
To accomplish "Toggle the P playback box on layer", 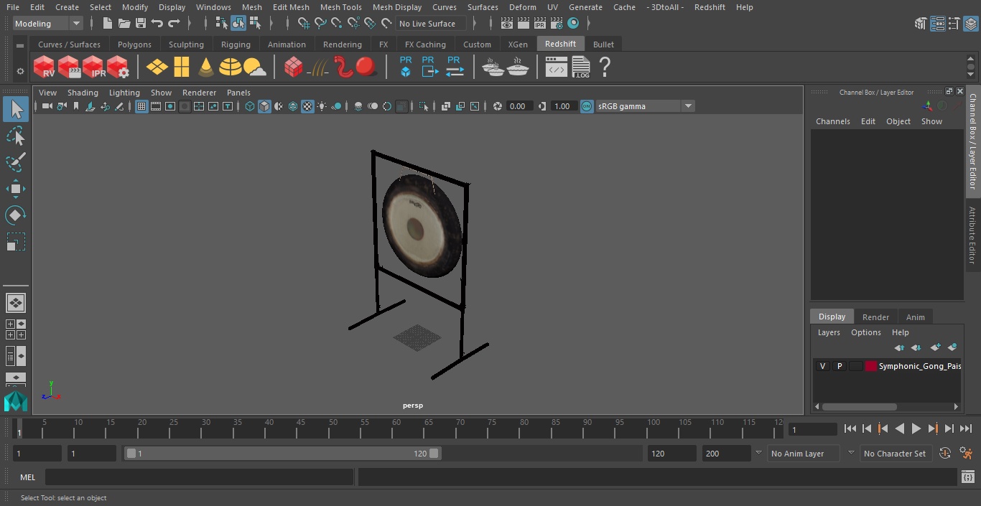I will (x=839, y=366).
